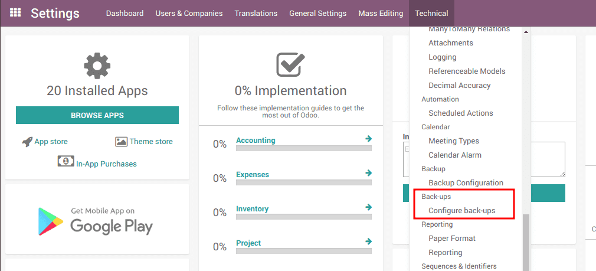Viewport: 596px width, 271px height.
Task: Open the Expenses implementation guide link
Action: click(x=253, y=175)
